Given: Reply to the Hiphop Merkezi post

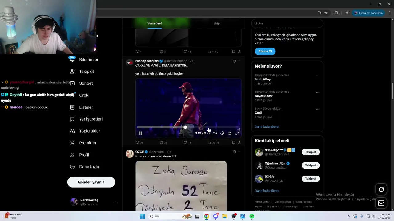Looking at the screenshot, I should (139, 142).
